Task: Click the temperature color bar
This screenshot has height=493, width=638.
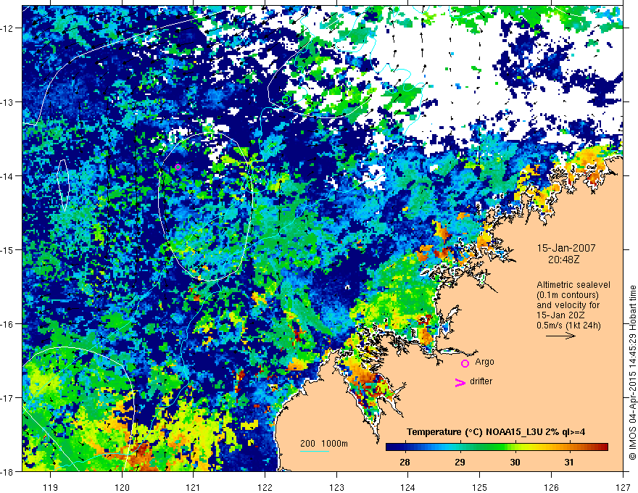Action: click(x=497, y=447)
